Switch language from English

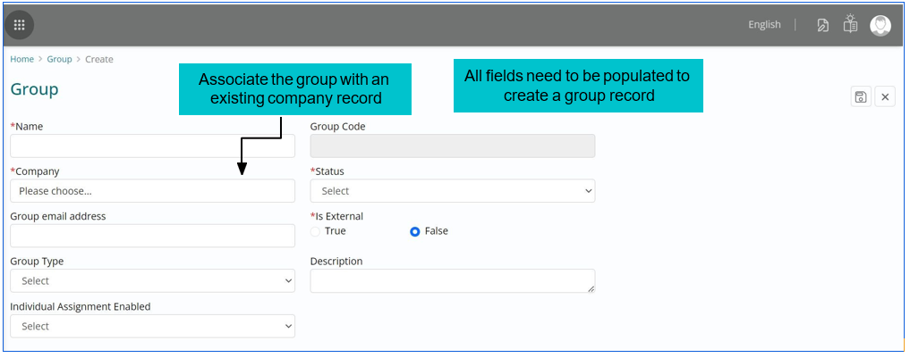point(764,25)
